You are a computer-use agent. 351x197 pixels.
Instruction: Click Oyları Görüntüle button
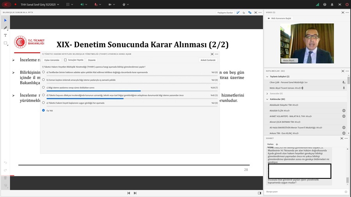52,60
